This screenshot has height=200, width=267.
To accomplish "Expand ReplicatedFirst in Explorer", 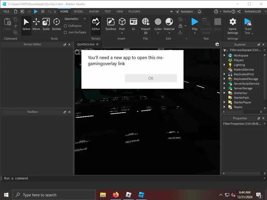I will 224,74.
